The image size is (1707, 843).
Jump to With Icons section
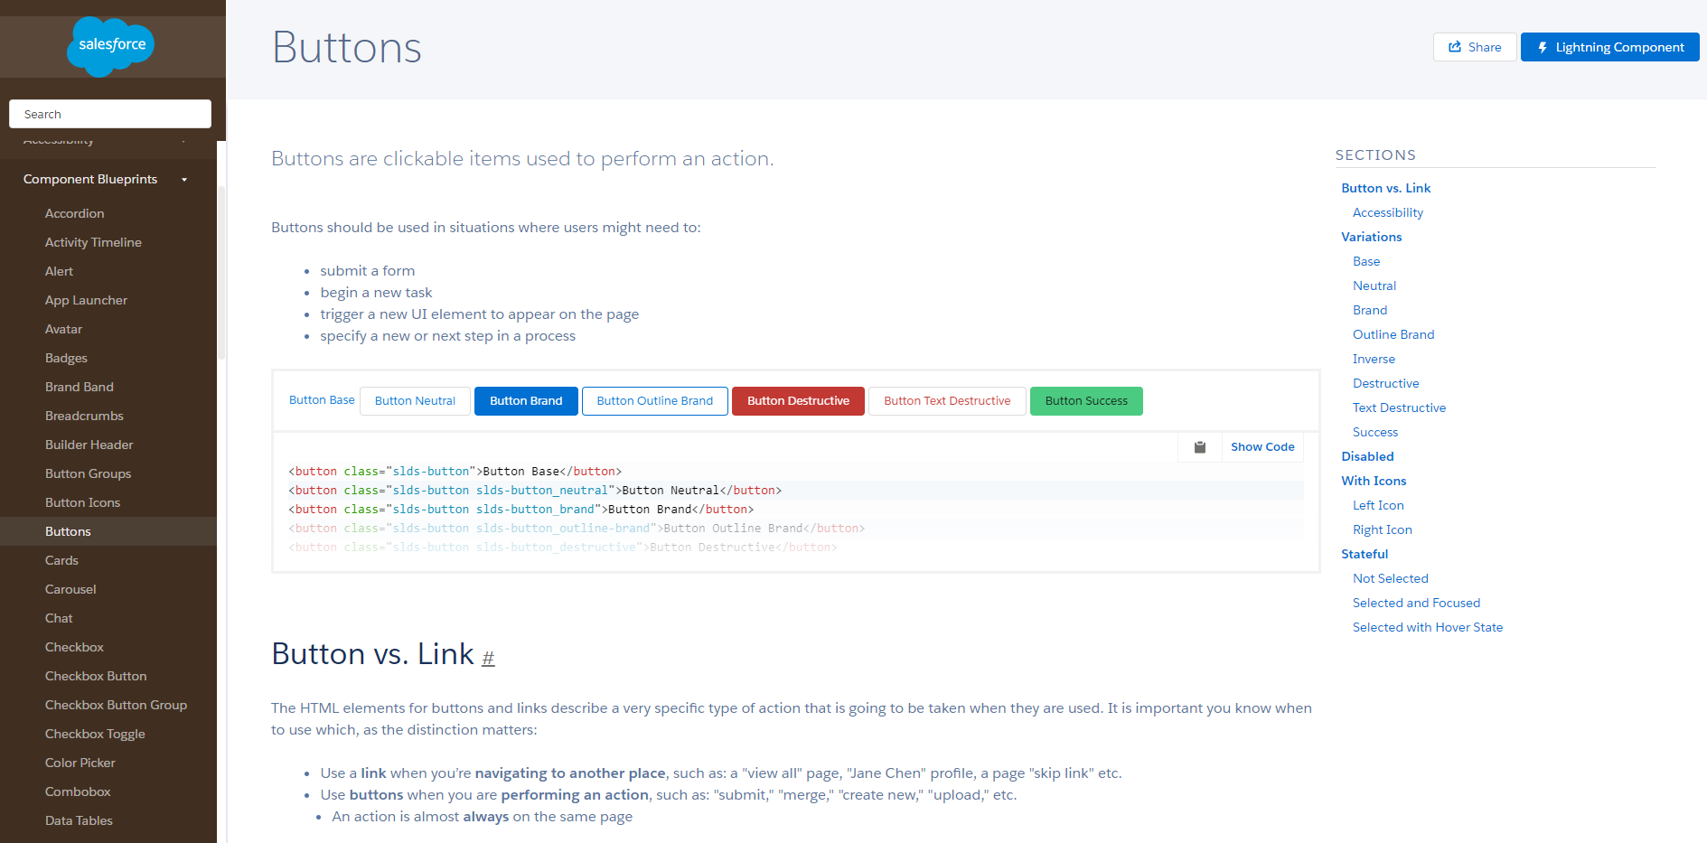[1374, 481]
